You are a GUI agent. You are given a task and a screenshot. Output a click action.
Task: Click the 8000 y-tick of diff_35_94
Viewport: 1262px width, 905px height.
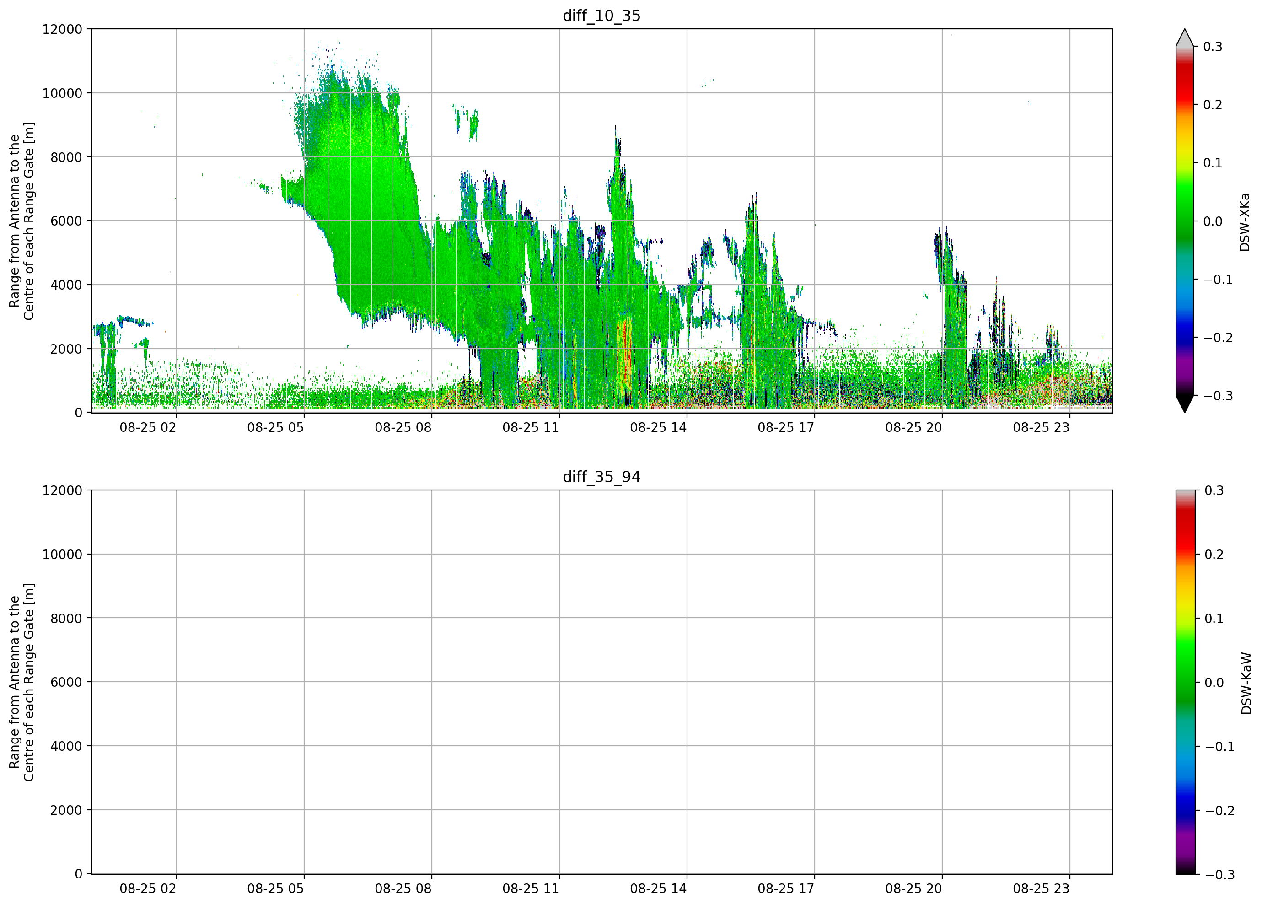pos(66,619)
